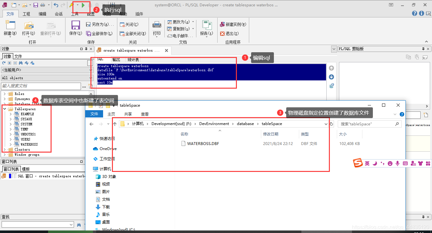This screenshot has width=432, height=233.
Task: Open the 报告(t) reports icon
Action: (206, 25)
